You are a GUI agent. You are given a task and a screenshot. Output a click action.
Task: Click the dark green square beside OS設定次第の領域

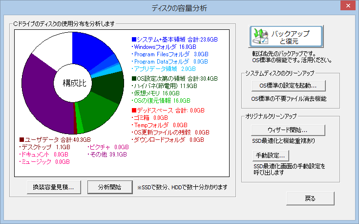134,78
